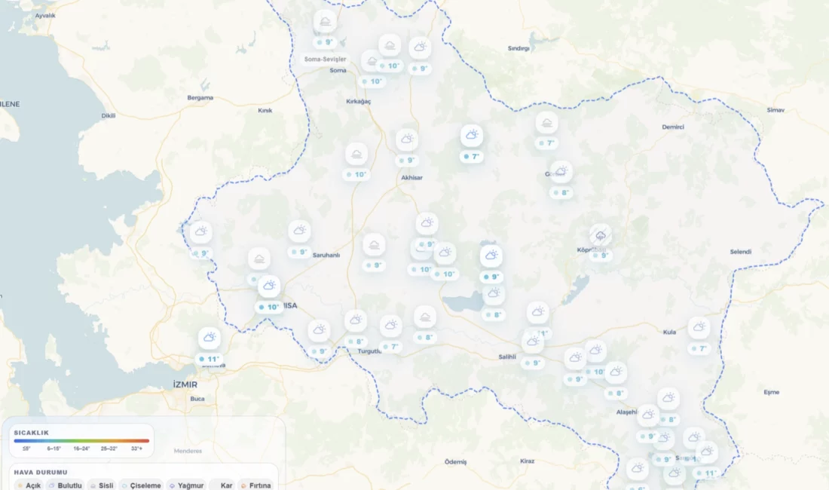Image resolution: width=829 pixels, height=490 pixels.
Task: Toggle the Bulutlu weather filter chip
Action: [66, 485]
